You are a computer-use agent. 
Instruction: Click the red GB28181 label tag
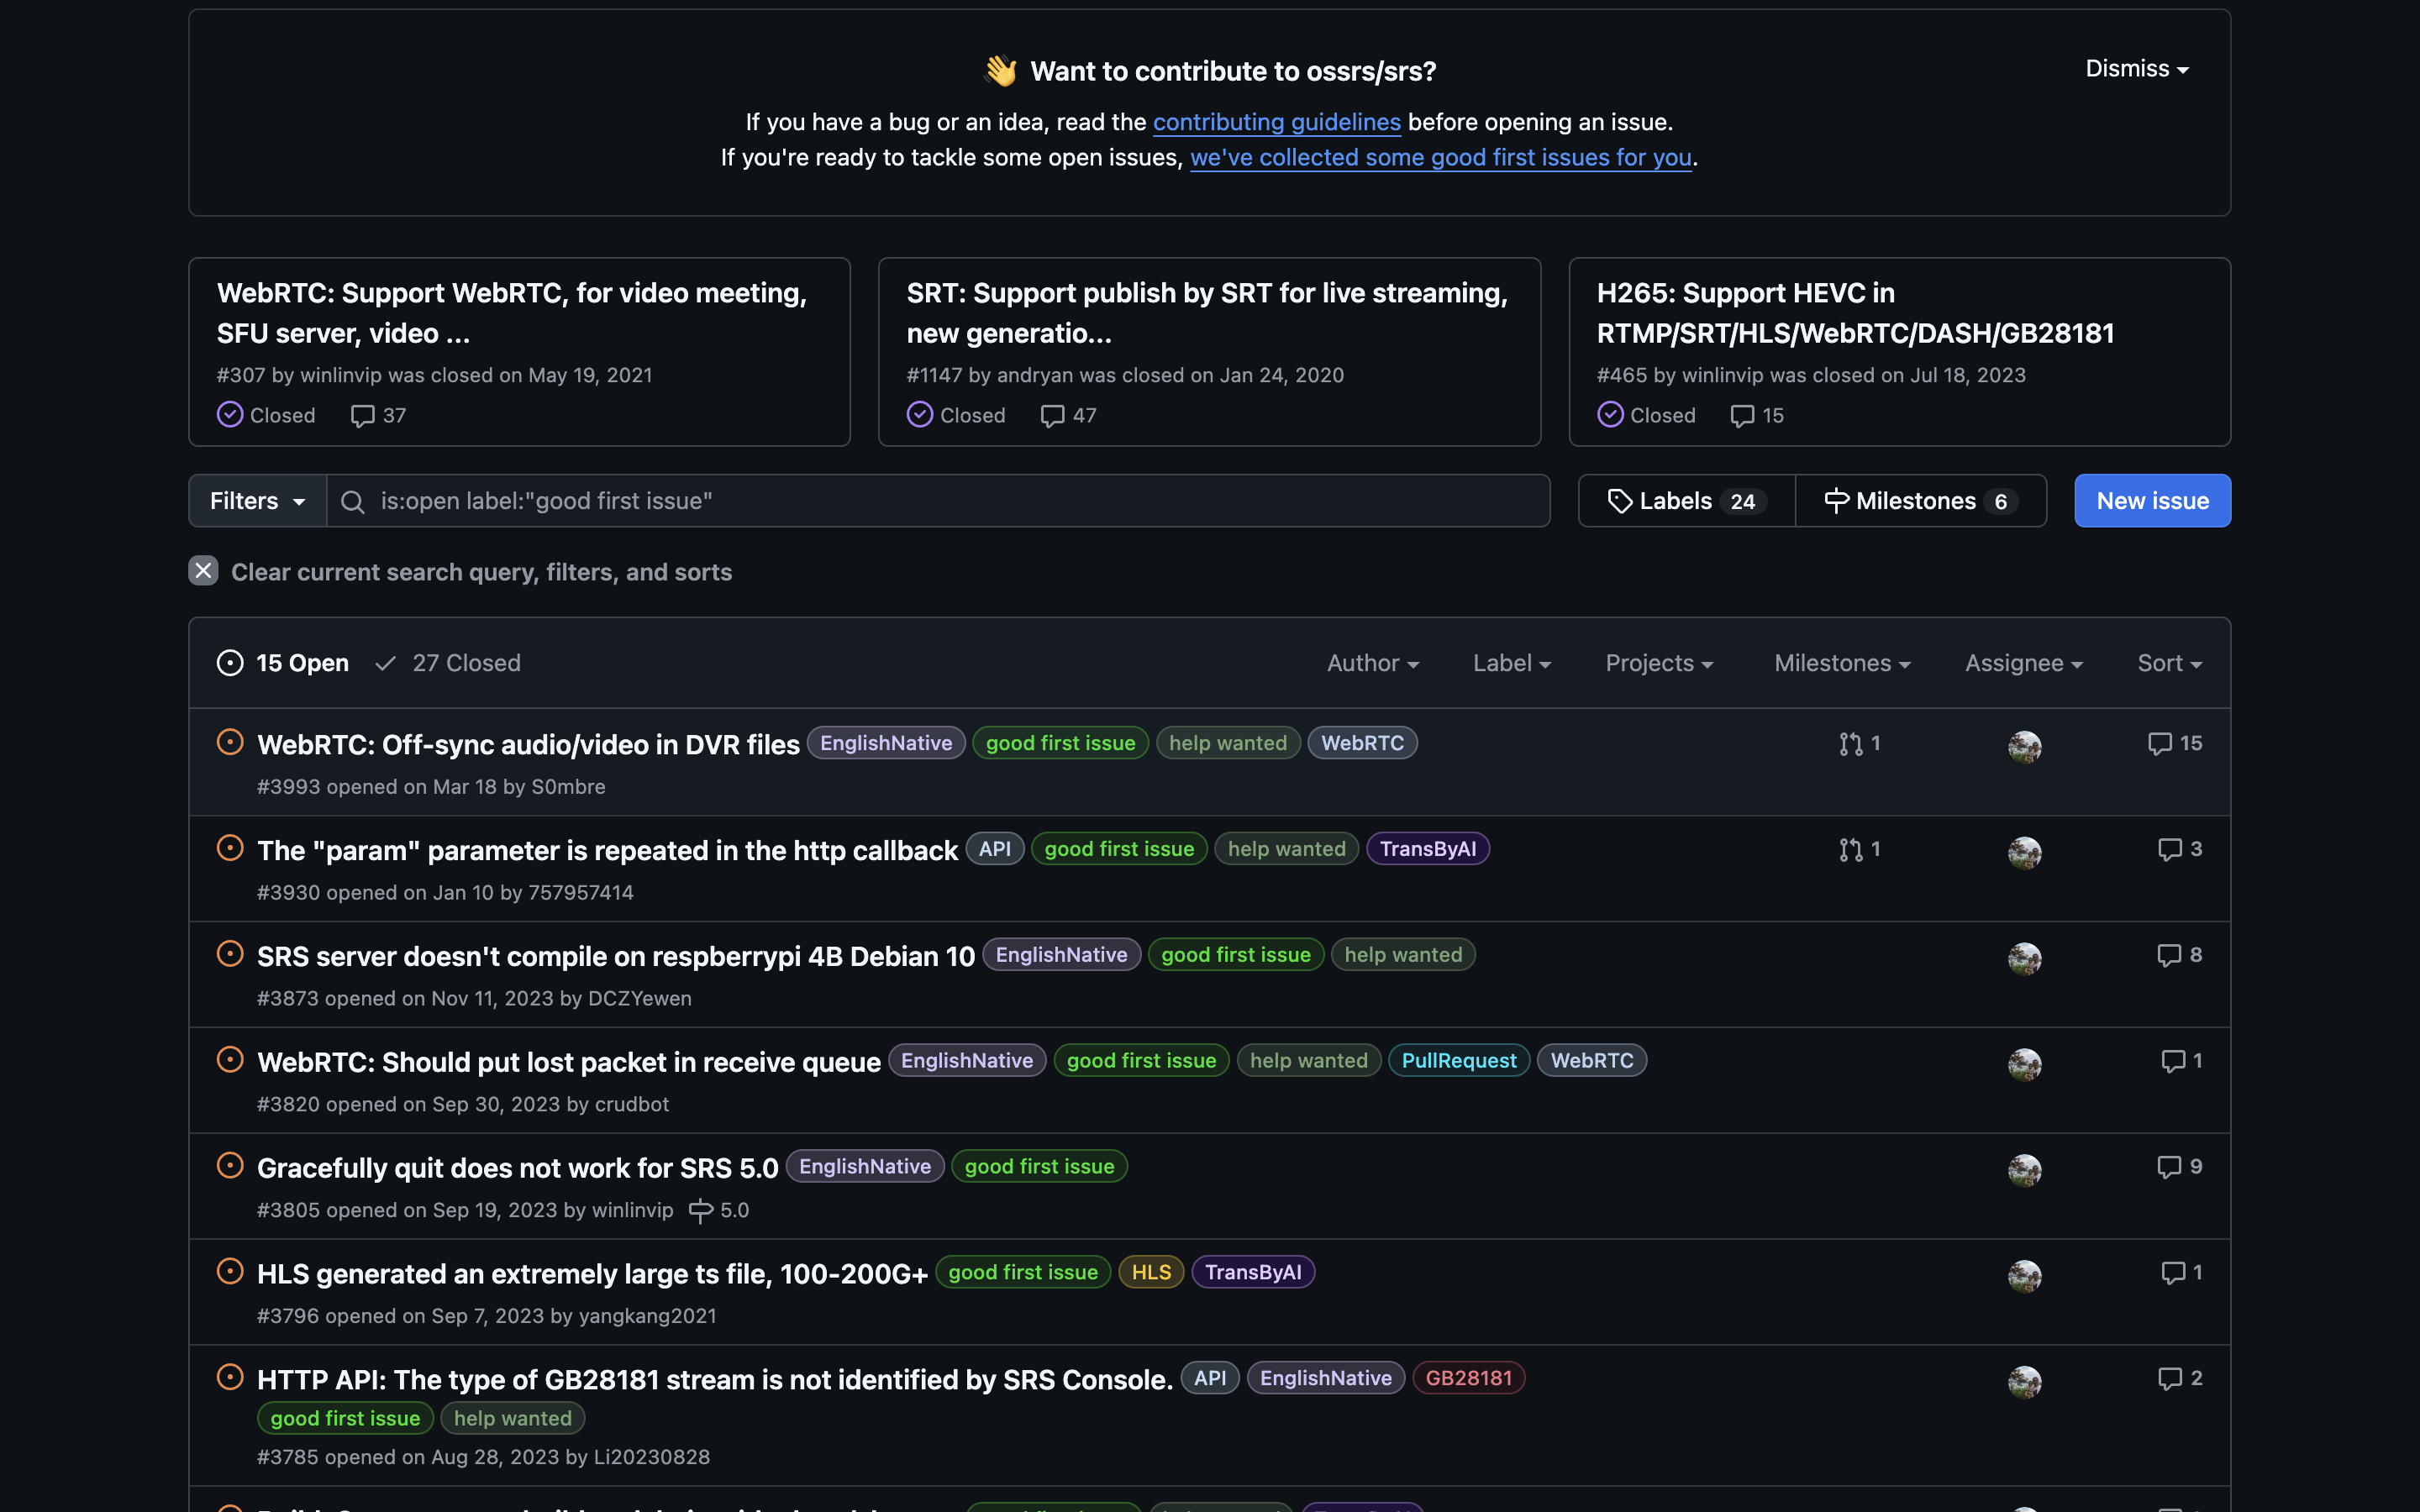tap(1468, 1378)
